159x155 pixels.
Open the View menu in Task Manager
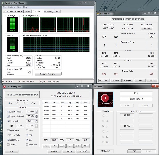(x=19, y=7)
